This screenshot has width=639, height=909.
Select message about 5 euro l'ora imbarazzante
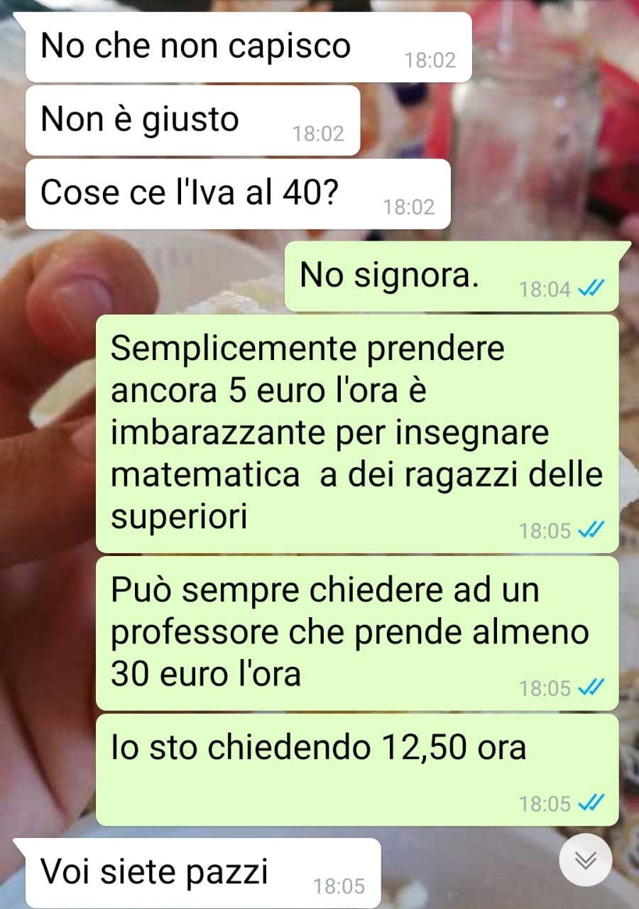pos(357,434)
